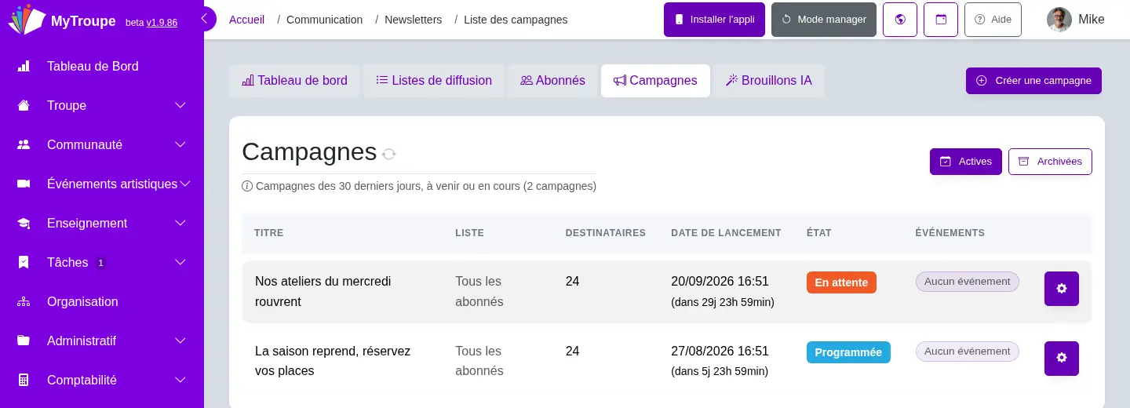The height and width of the screenshot is (408, 1130).
Task: Open the globe language selector
Action: [x=900, y=20]
